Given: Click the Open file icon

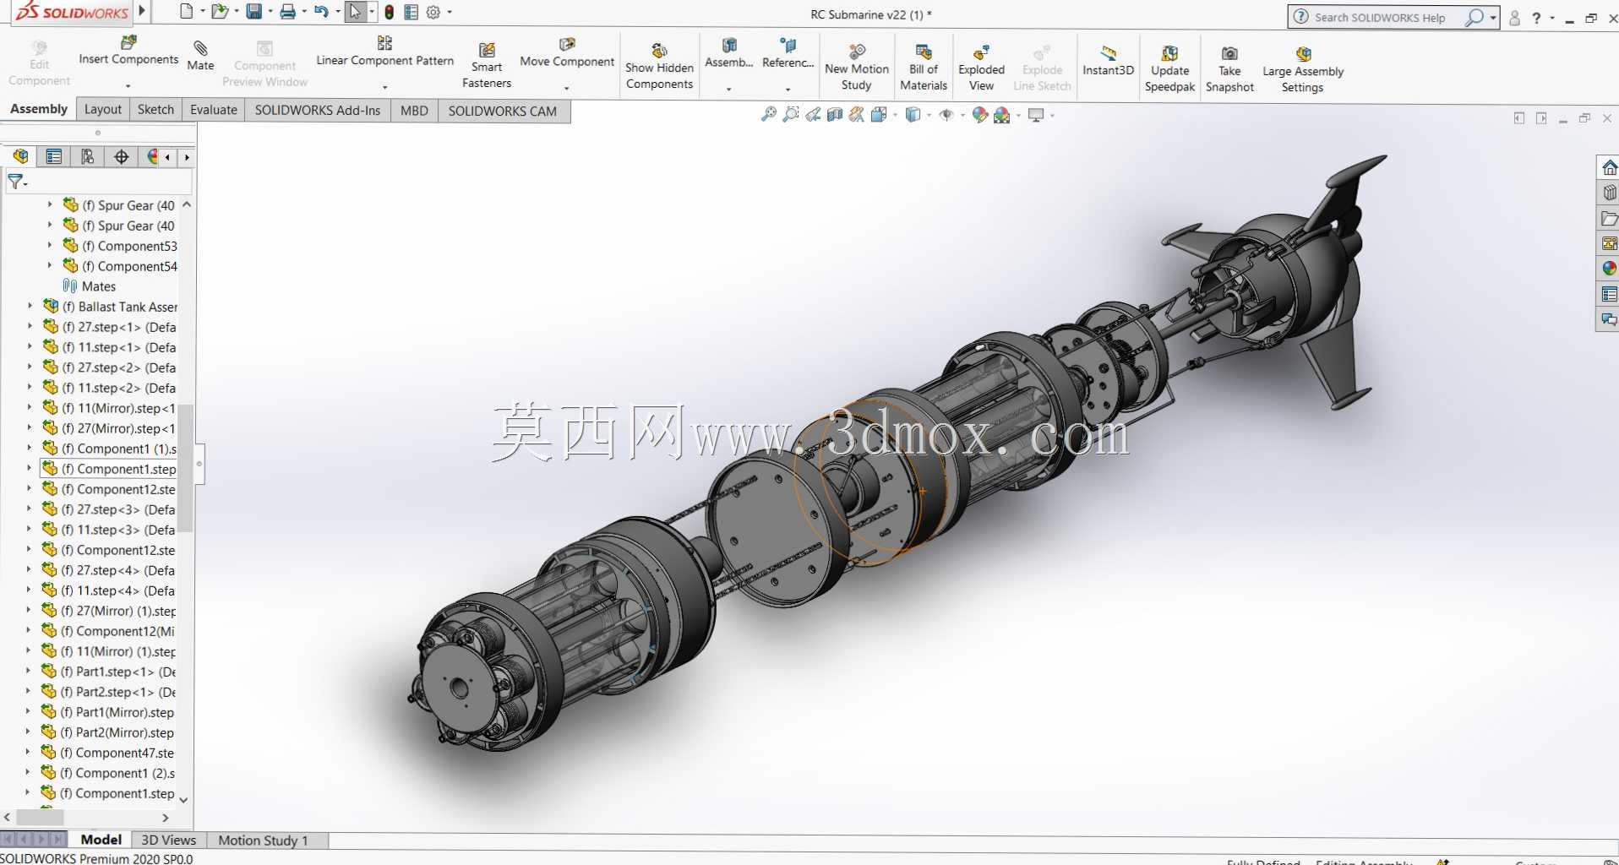Looking at the screenshot, I should click(x=219, y=12).
